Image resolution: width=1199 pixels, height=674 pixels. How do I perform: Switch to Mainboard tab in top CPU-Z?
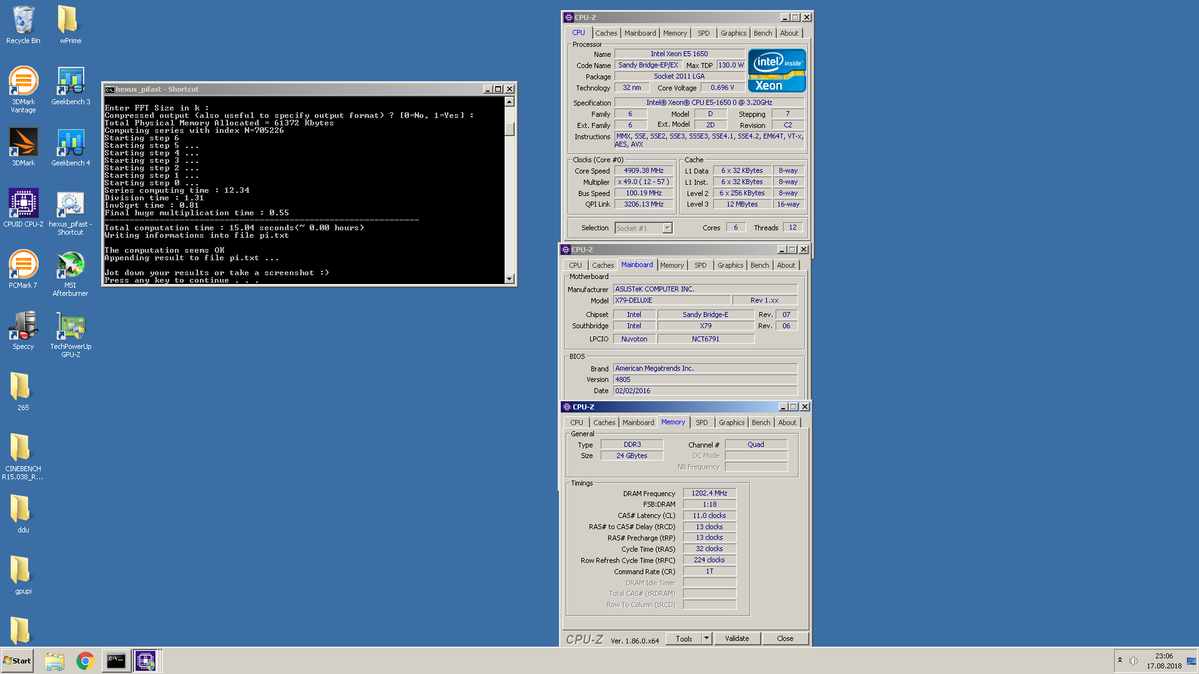click(640, 33)
